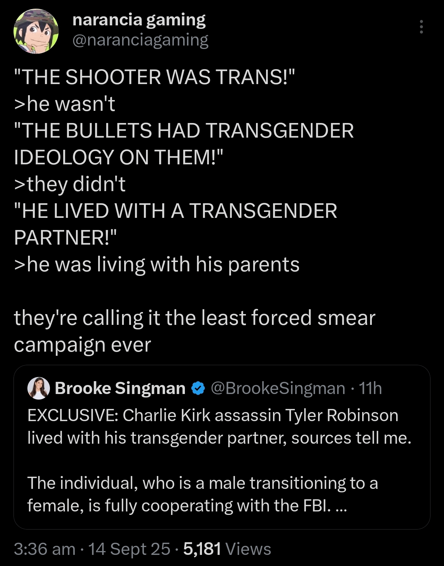Open Brooke Singman's name in quoted tweet
444x566 pixels.
point(120,388)
